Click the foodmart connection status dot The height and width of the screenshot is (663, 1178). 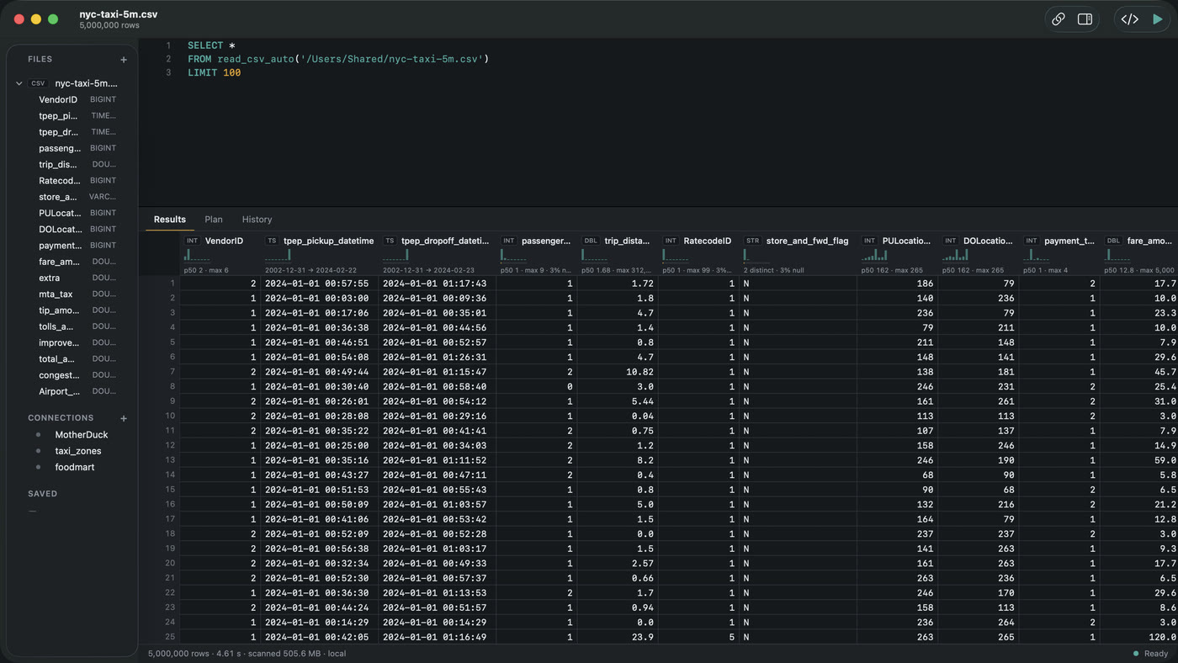point(39,467)
